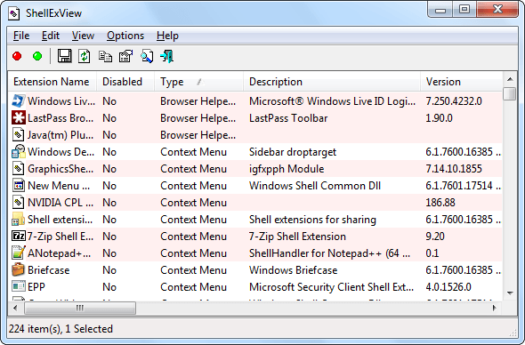The height and width of the screenshot is (345, 525).
Task: Open the Edit menu
Action: click(51, 36)
